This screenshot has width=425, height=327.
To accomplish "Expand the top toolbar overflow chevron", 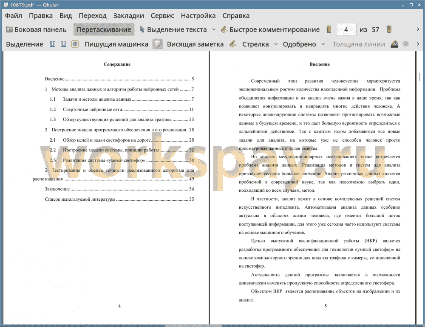I will [x=418, y=29].
